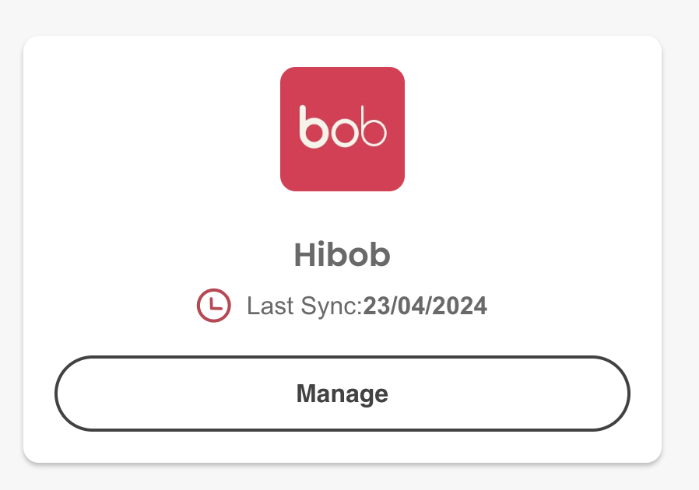The height and width of the screenshot is (490, 699).
Task: Click the left rounded edge of the Manage button
Action: [x=72, y=394]
